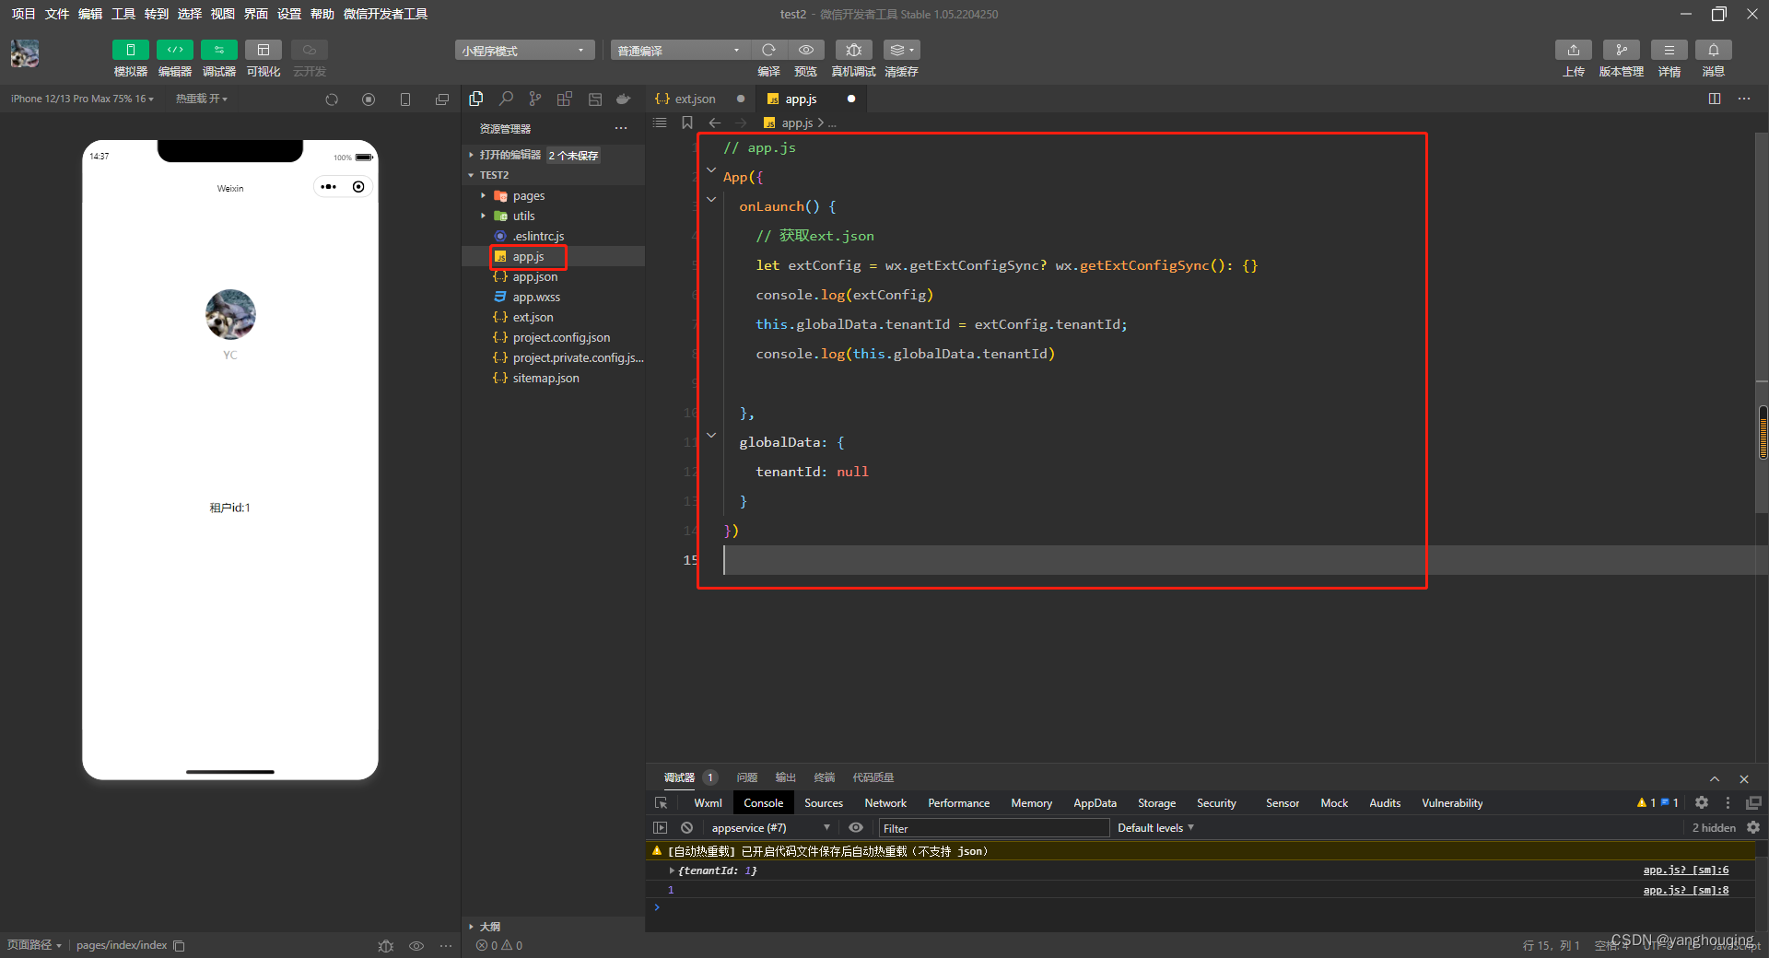Viewport: 1769px width, 958px height.
Task: Navigate back with the left arrow
Action: point(715,123)
